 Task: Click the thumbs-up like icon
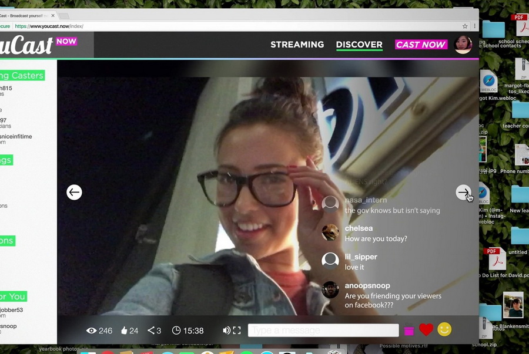point(124,331)
